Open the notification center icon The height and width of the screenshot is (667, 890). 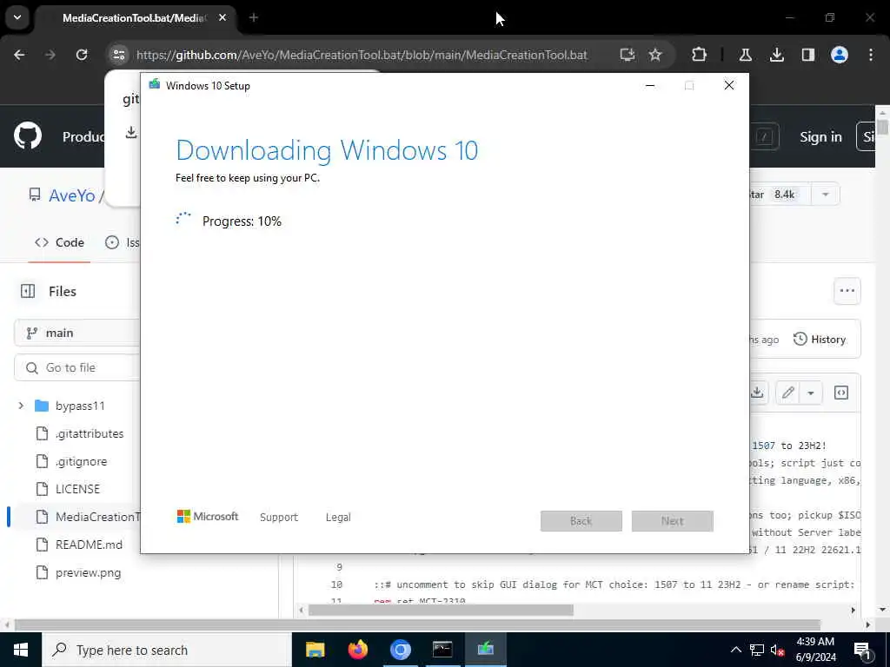coord(862,650)
